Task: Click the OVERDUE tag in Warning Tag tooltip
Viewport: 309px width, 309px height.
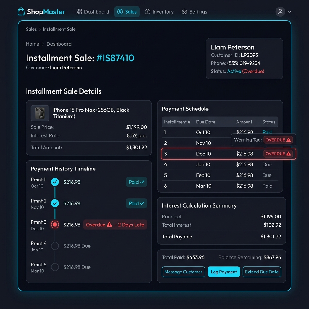Action: [x=278, y=140]
